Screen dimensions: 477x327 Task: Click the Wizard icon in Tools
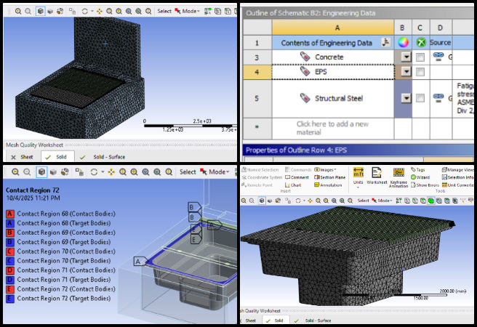pyautogui.click(x=422, y=177)
